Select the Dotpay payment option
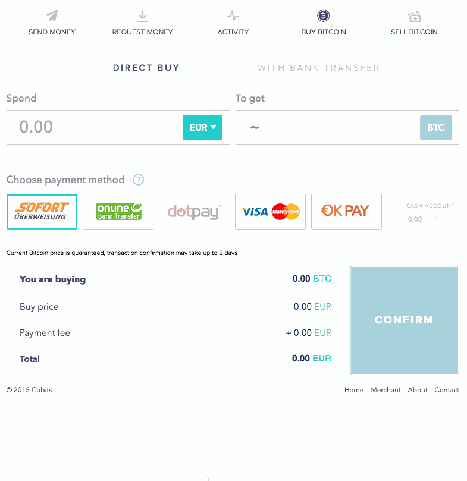 pos(194,212)
